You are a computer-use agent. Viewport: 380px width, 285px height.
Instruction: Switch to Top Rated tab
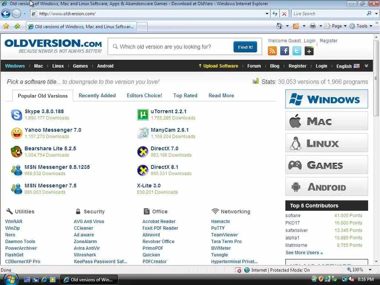click(x=186, y=95)
